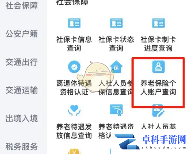Select 公安户籍 in the left sidebar
The height and width of the screenshot is (154, 191).
[22, 34]
